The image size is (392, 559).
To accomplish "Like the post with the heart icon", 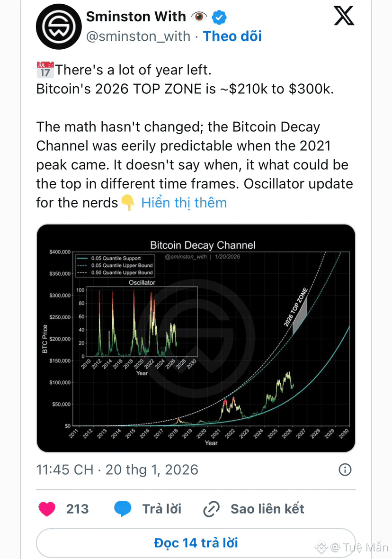I will click(x=46, y=509).
